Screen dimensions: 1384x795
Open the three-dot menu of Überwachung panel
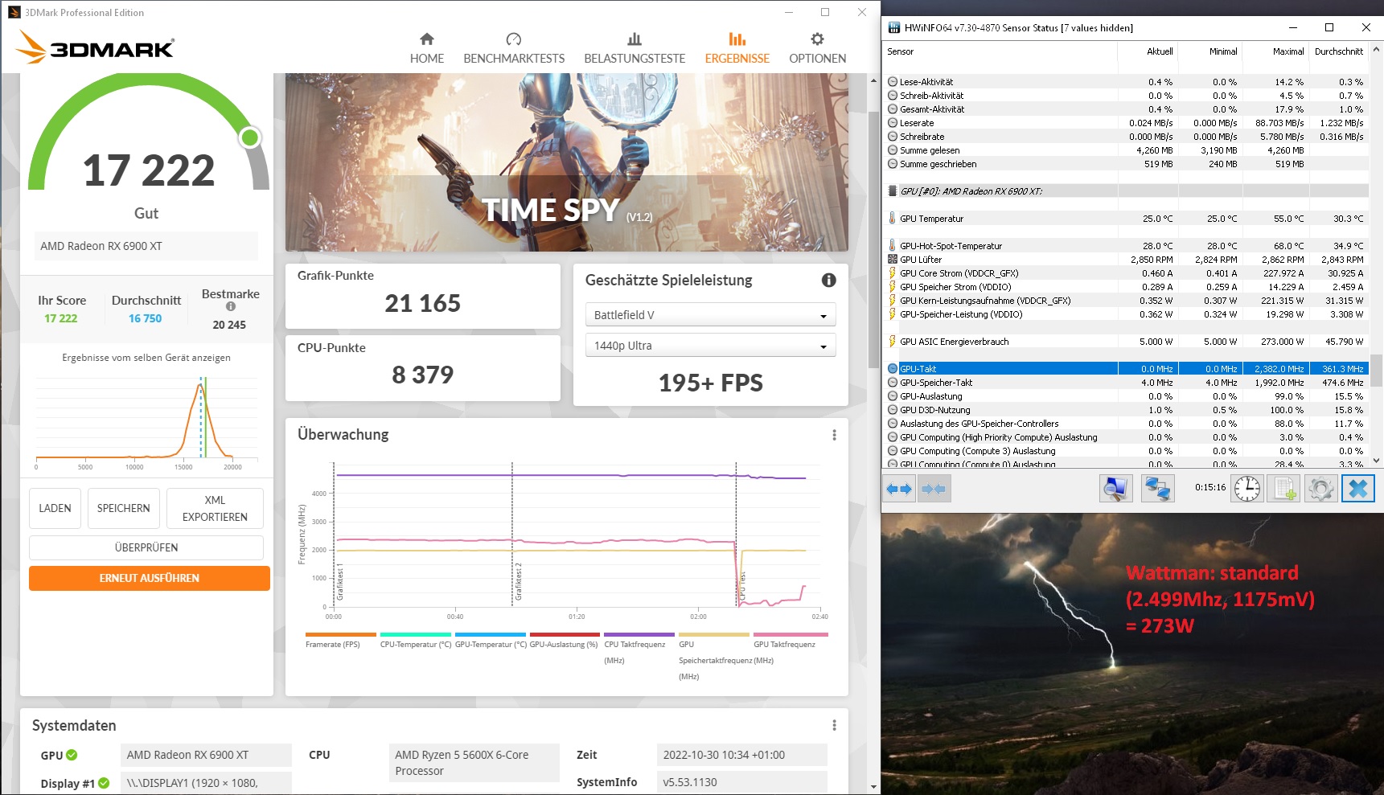(x=834, y=435)
